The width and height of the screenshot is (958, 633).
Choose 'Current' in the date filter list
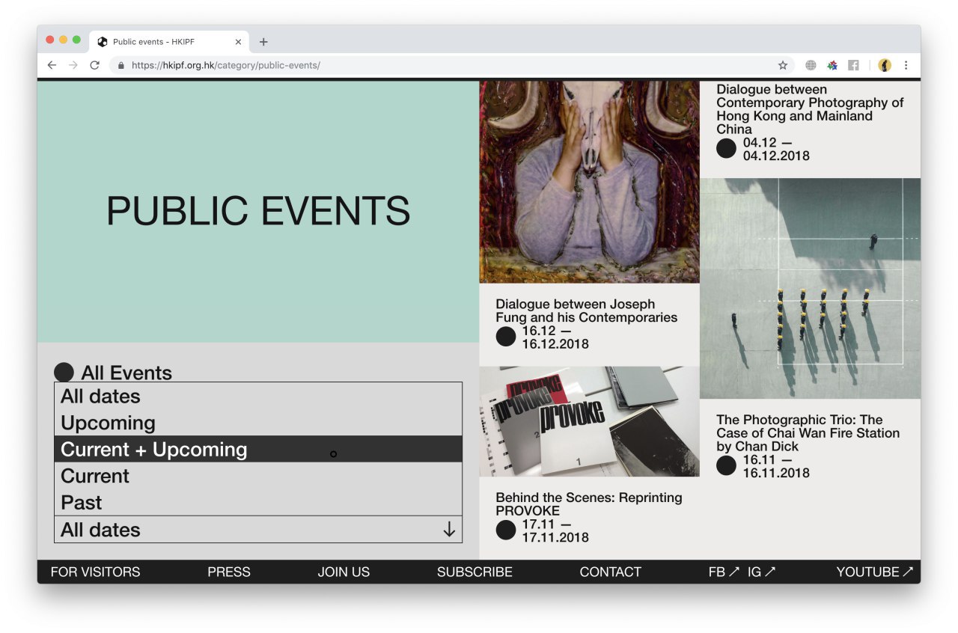(x=258, y=476)
